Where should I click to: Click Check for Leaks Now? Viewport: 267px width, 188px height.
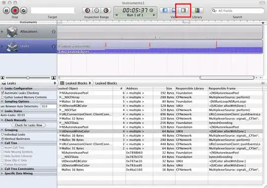pos(29,125)
